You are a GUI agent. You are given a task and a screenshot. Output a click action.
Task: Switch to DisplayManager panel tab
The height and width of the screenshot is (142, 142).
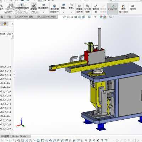click(x=5, y=24)
